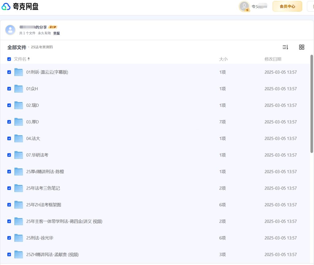The height and width of the screenshot is (265, 314).
Task: Uncheck the 25年主客一体带学刑法-蒋四金 checkbox
Action: (9, 221)
